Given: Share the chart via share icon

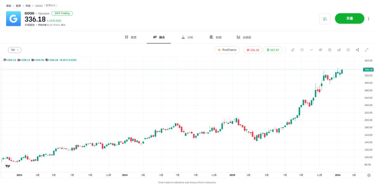Looking at the screenshot, I should tap(357, 50).
